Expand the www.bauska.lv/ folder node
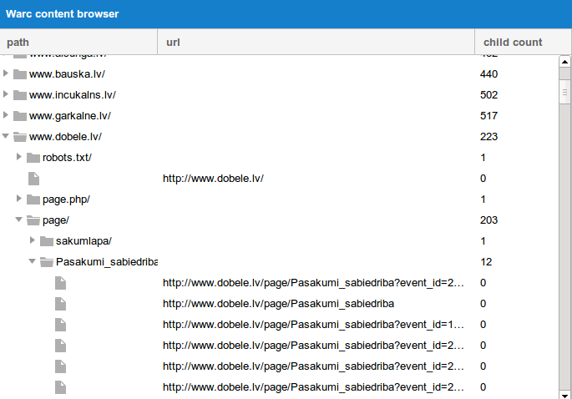Viewport: 572px width, 399px height. (x=6, y=73)
